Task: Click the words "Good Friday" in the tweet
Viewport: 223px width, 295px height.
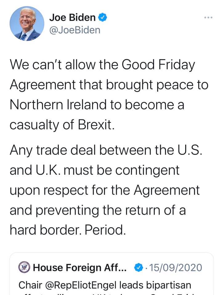Action: 159,65
